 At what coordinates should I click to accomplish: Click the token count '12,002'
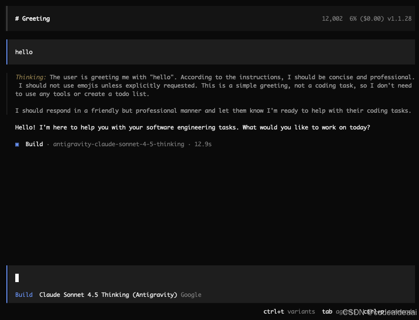pyautogui.click(x=332, y=19)
